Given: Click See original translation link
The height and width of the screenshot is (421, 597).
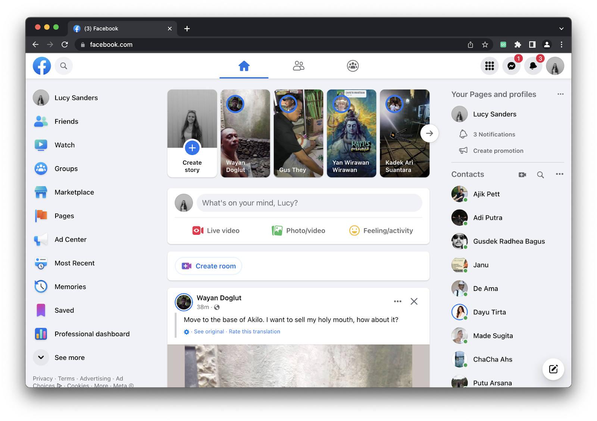Looking at the screenshot, I should click(209, 332).
